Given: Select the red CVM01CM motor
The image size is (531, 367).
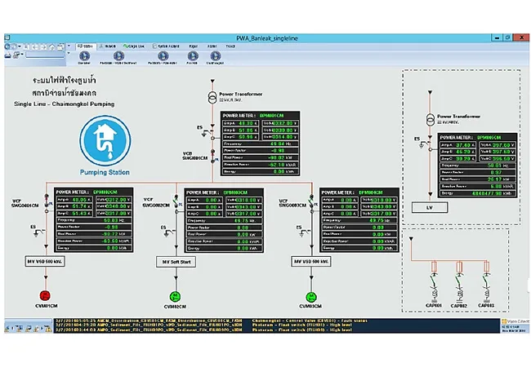Looking at the screenshot, I should tap(46, 295).
